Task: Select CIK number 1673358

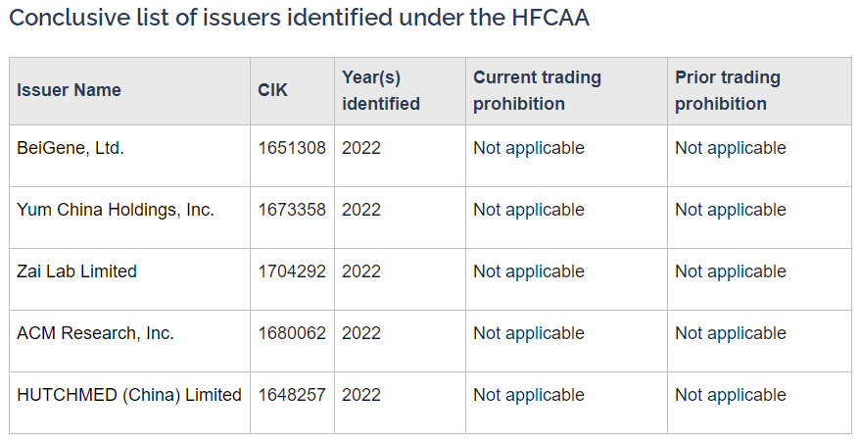Action: pyautogui.click(x=292, y=210)
